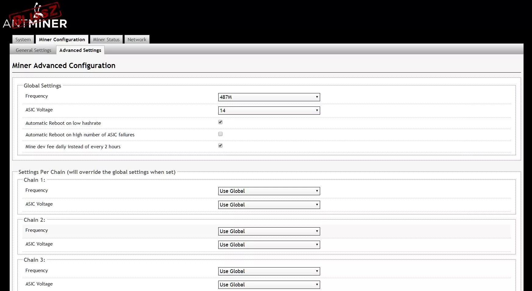Go to the Network tab
The image size is (532, 291).
pyautogui.click(x=137, y=39)
